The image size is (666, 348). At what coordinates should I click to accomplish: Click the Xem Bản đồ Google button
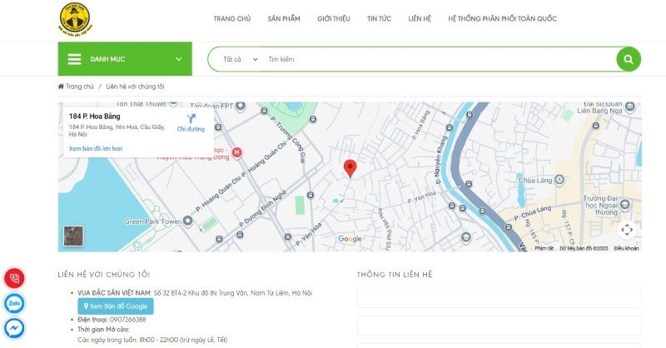point(116,306)
